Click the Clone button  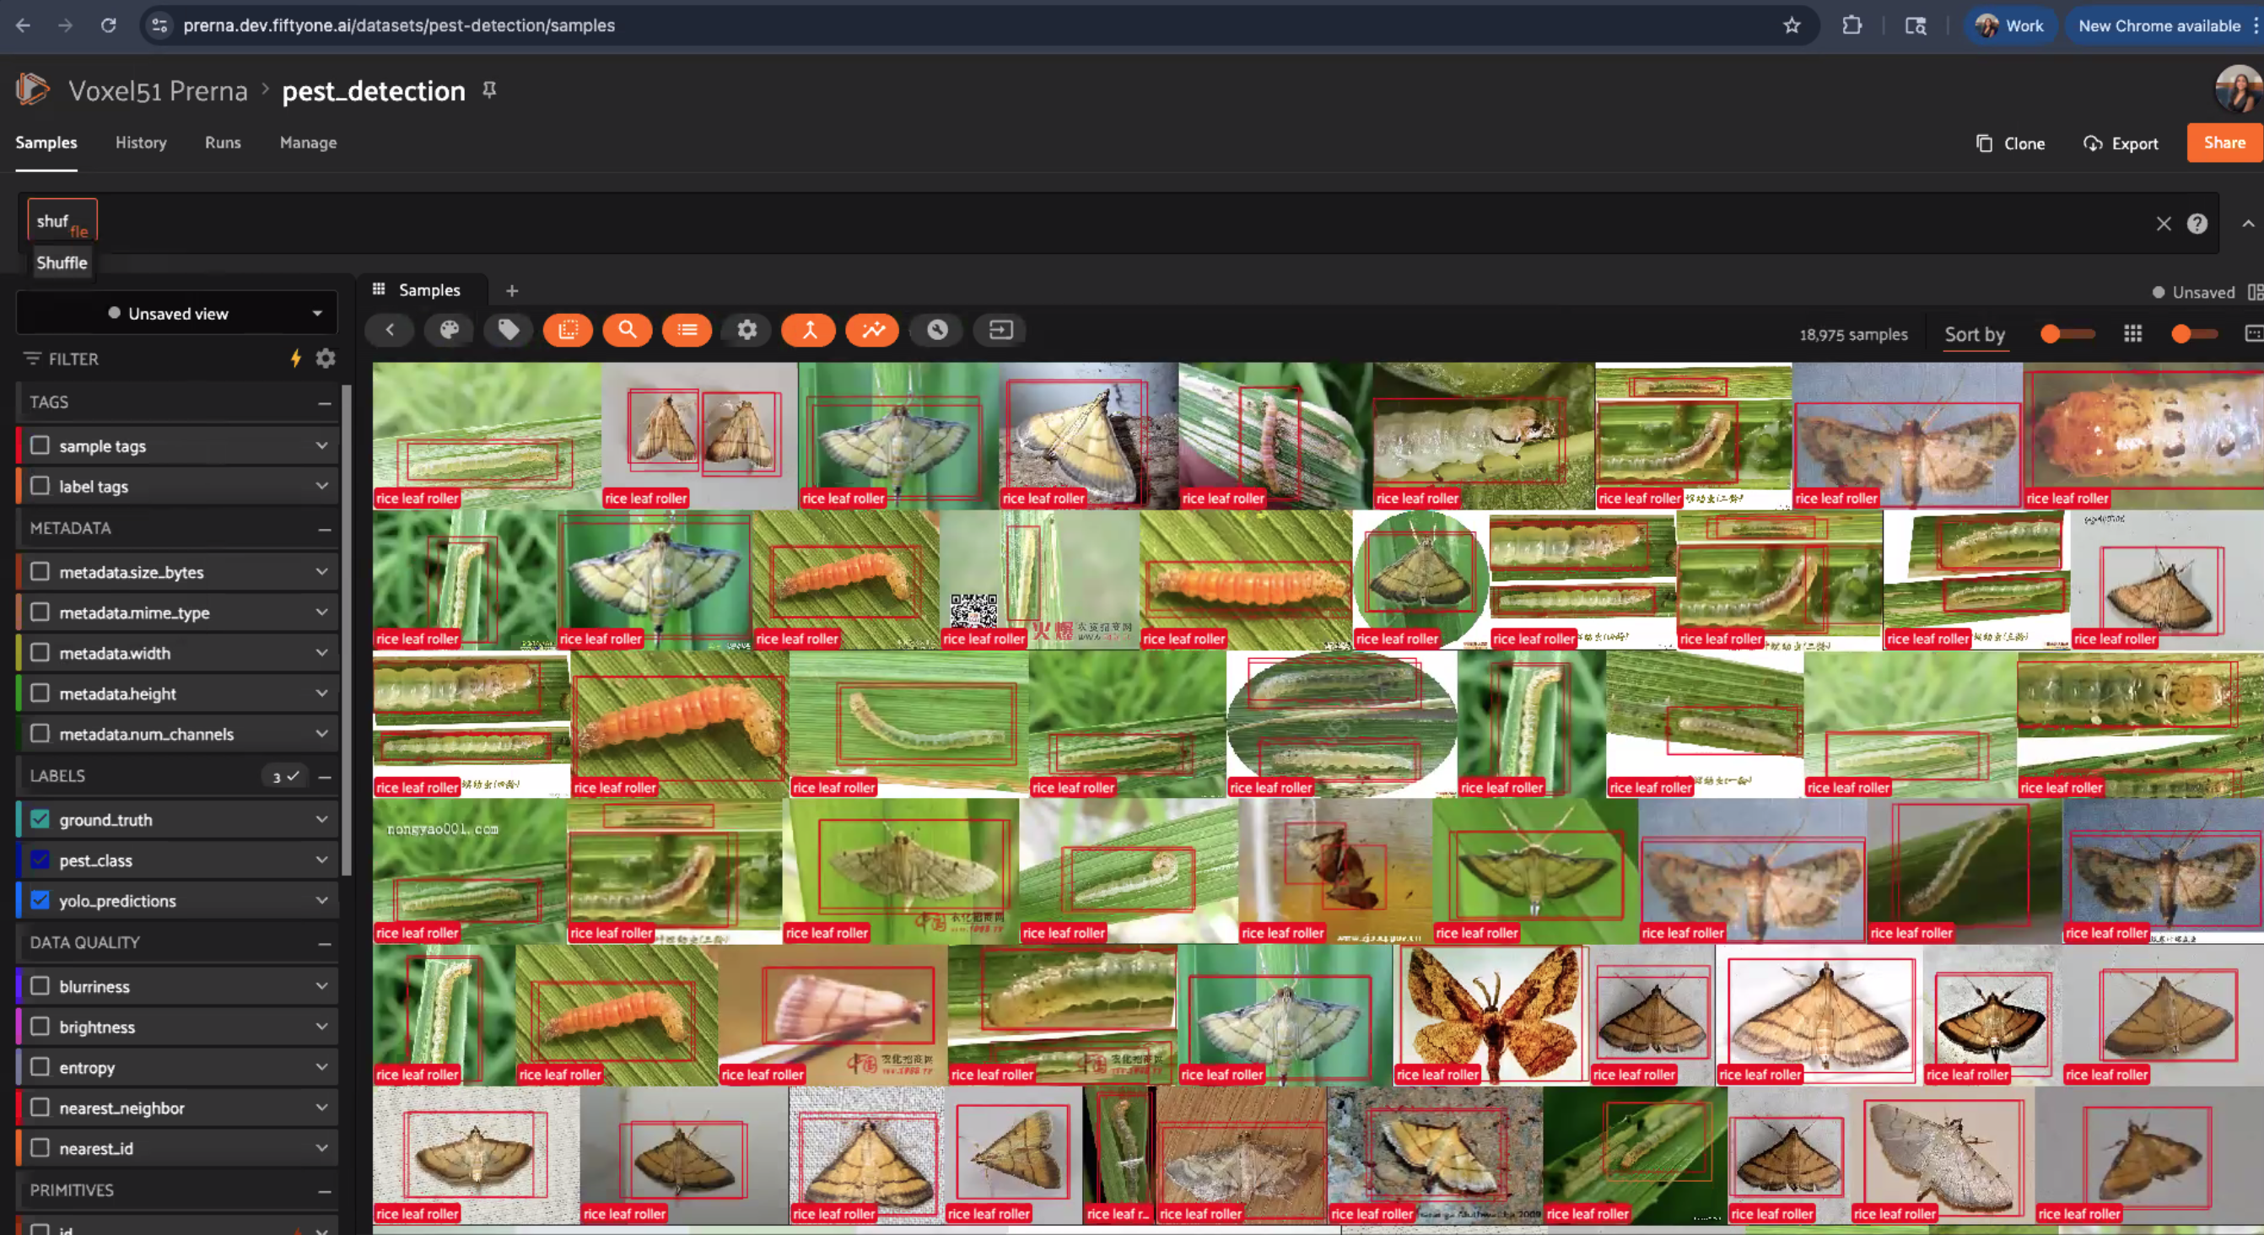pyautogui.click(x=2010, y=143)
